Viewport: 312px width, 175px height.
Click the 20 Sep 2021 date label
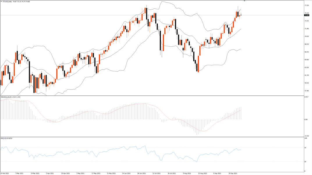pos(233,174)
